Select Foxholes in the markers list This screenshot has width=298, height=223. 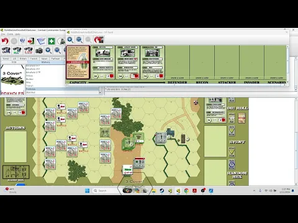pyautogui.click(x=62, y=89)
